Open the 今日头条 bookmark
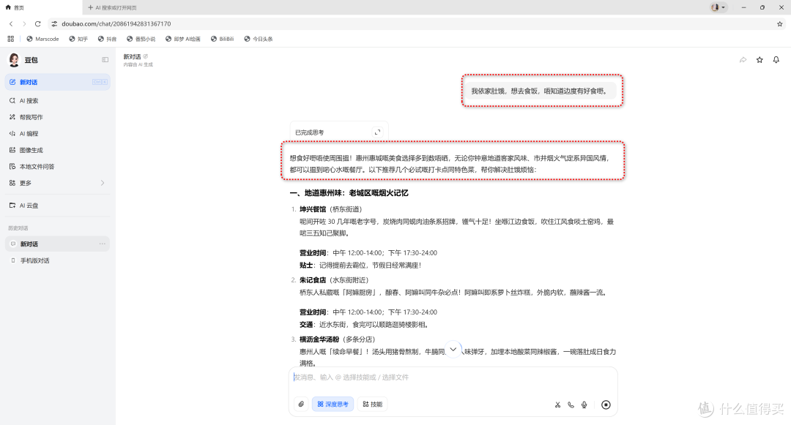Image resolution: width=791 pixels, height=425 pixels. coord(259,39)
